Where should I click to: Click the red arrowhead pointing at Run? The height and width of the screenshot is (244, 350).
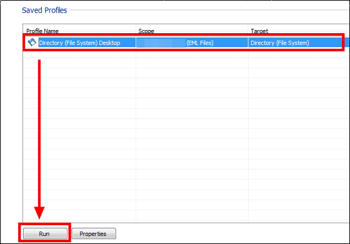[x=39, y=213]
